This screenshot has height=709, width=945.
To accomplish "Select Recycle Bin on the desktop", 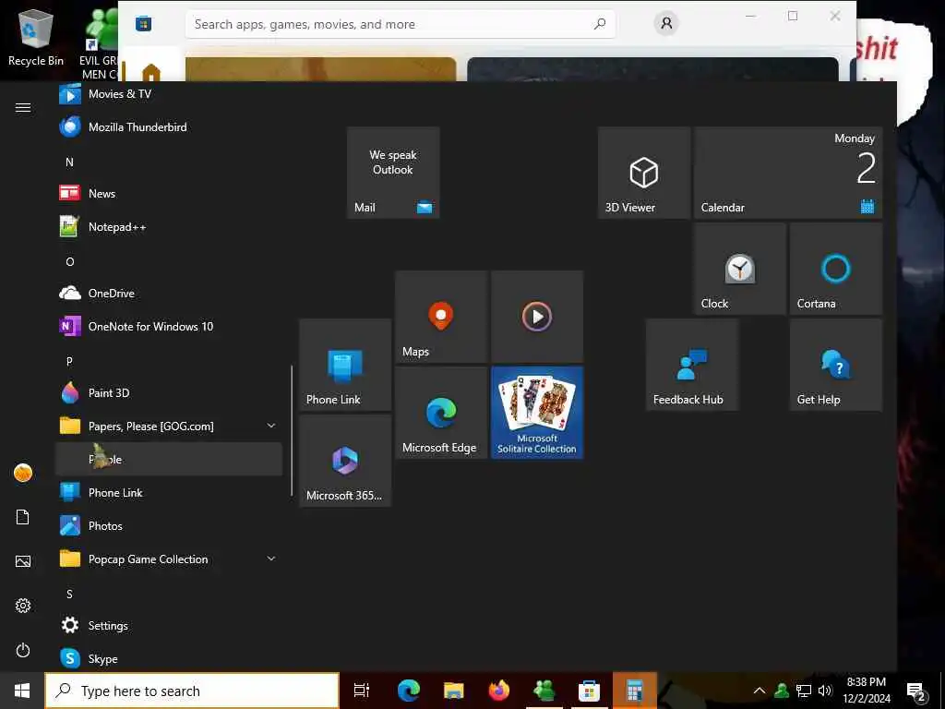I will [x=36, y=39].
